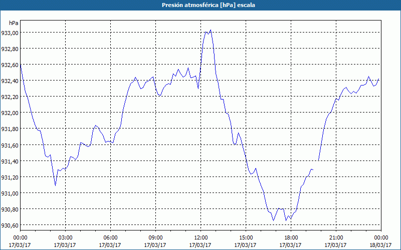This screenshot has height=250, width=401.
Task: Select the 932,80 y-axis value
Action: [10, 48]
